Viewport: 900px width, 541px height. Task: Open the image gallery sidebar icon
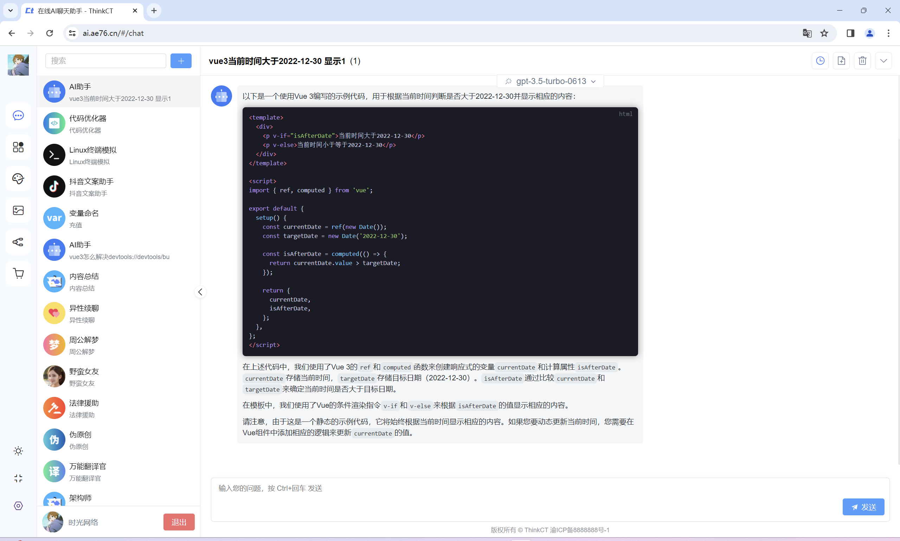click(18, 210)
